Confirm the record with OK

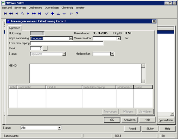(x=112, y=120)
